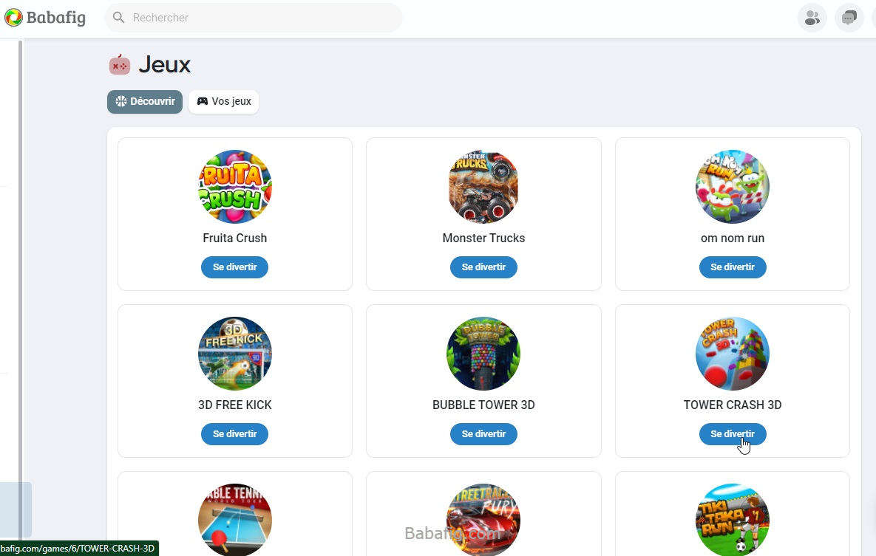The height and width of the screenshot is (556, 876).
Task: Click the left sidebar vertical scrollbar
Action: (21, 290)
